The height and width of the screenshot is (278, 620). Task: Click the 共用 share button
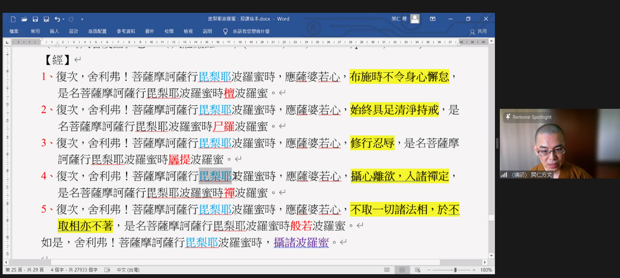478,31
